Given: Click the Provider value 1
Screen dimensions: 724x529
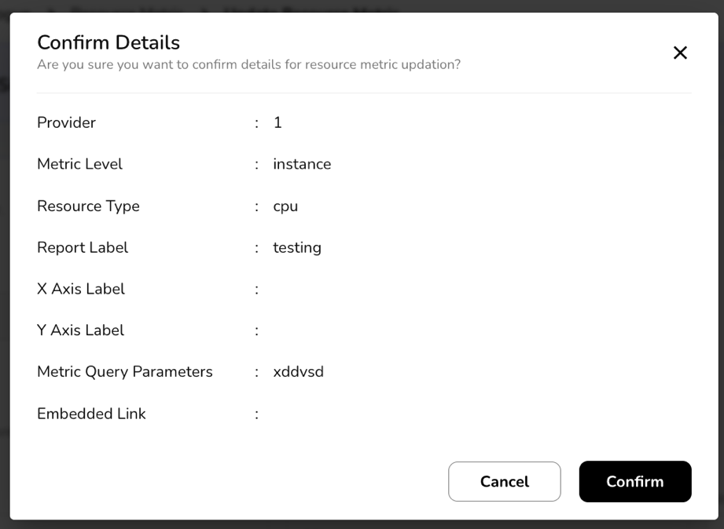Looking at the screenshot, I should (277, 122).
